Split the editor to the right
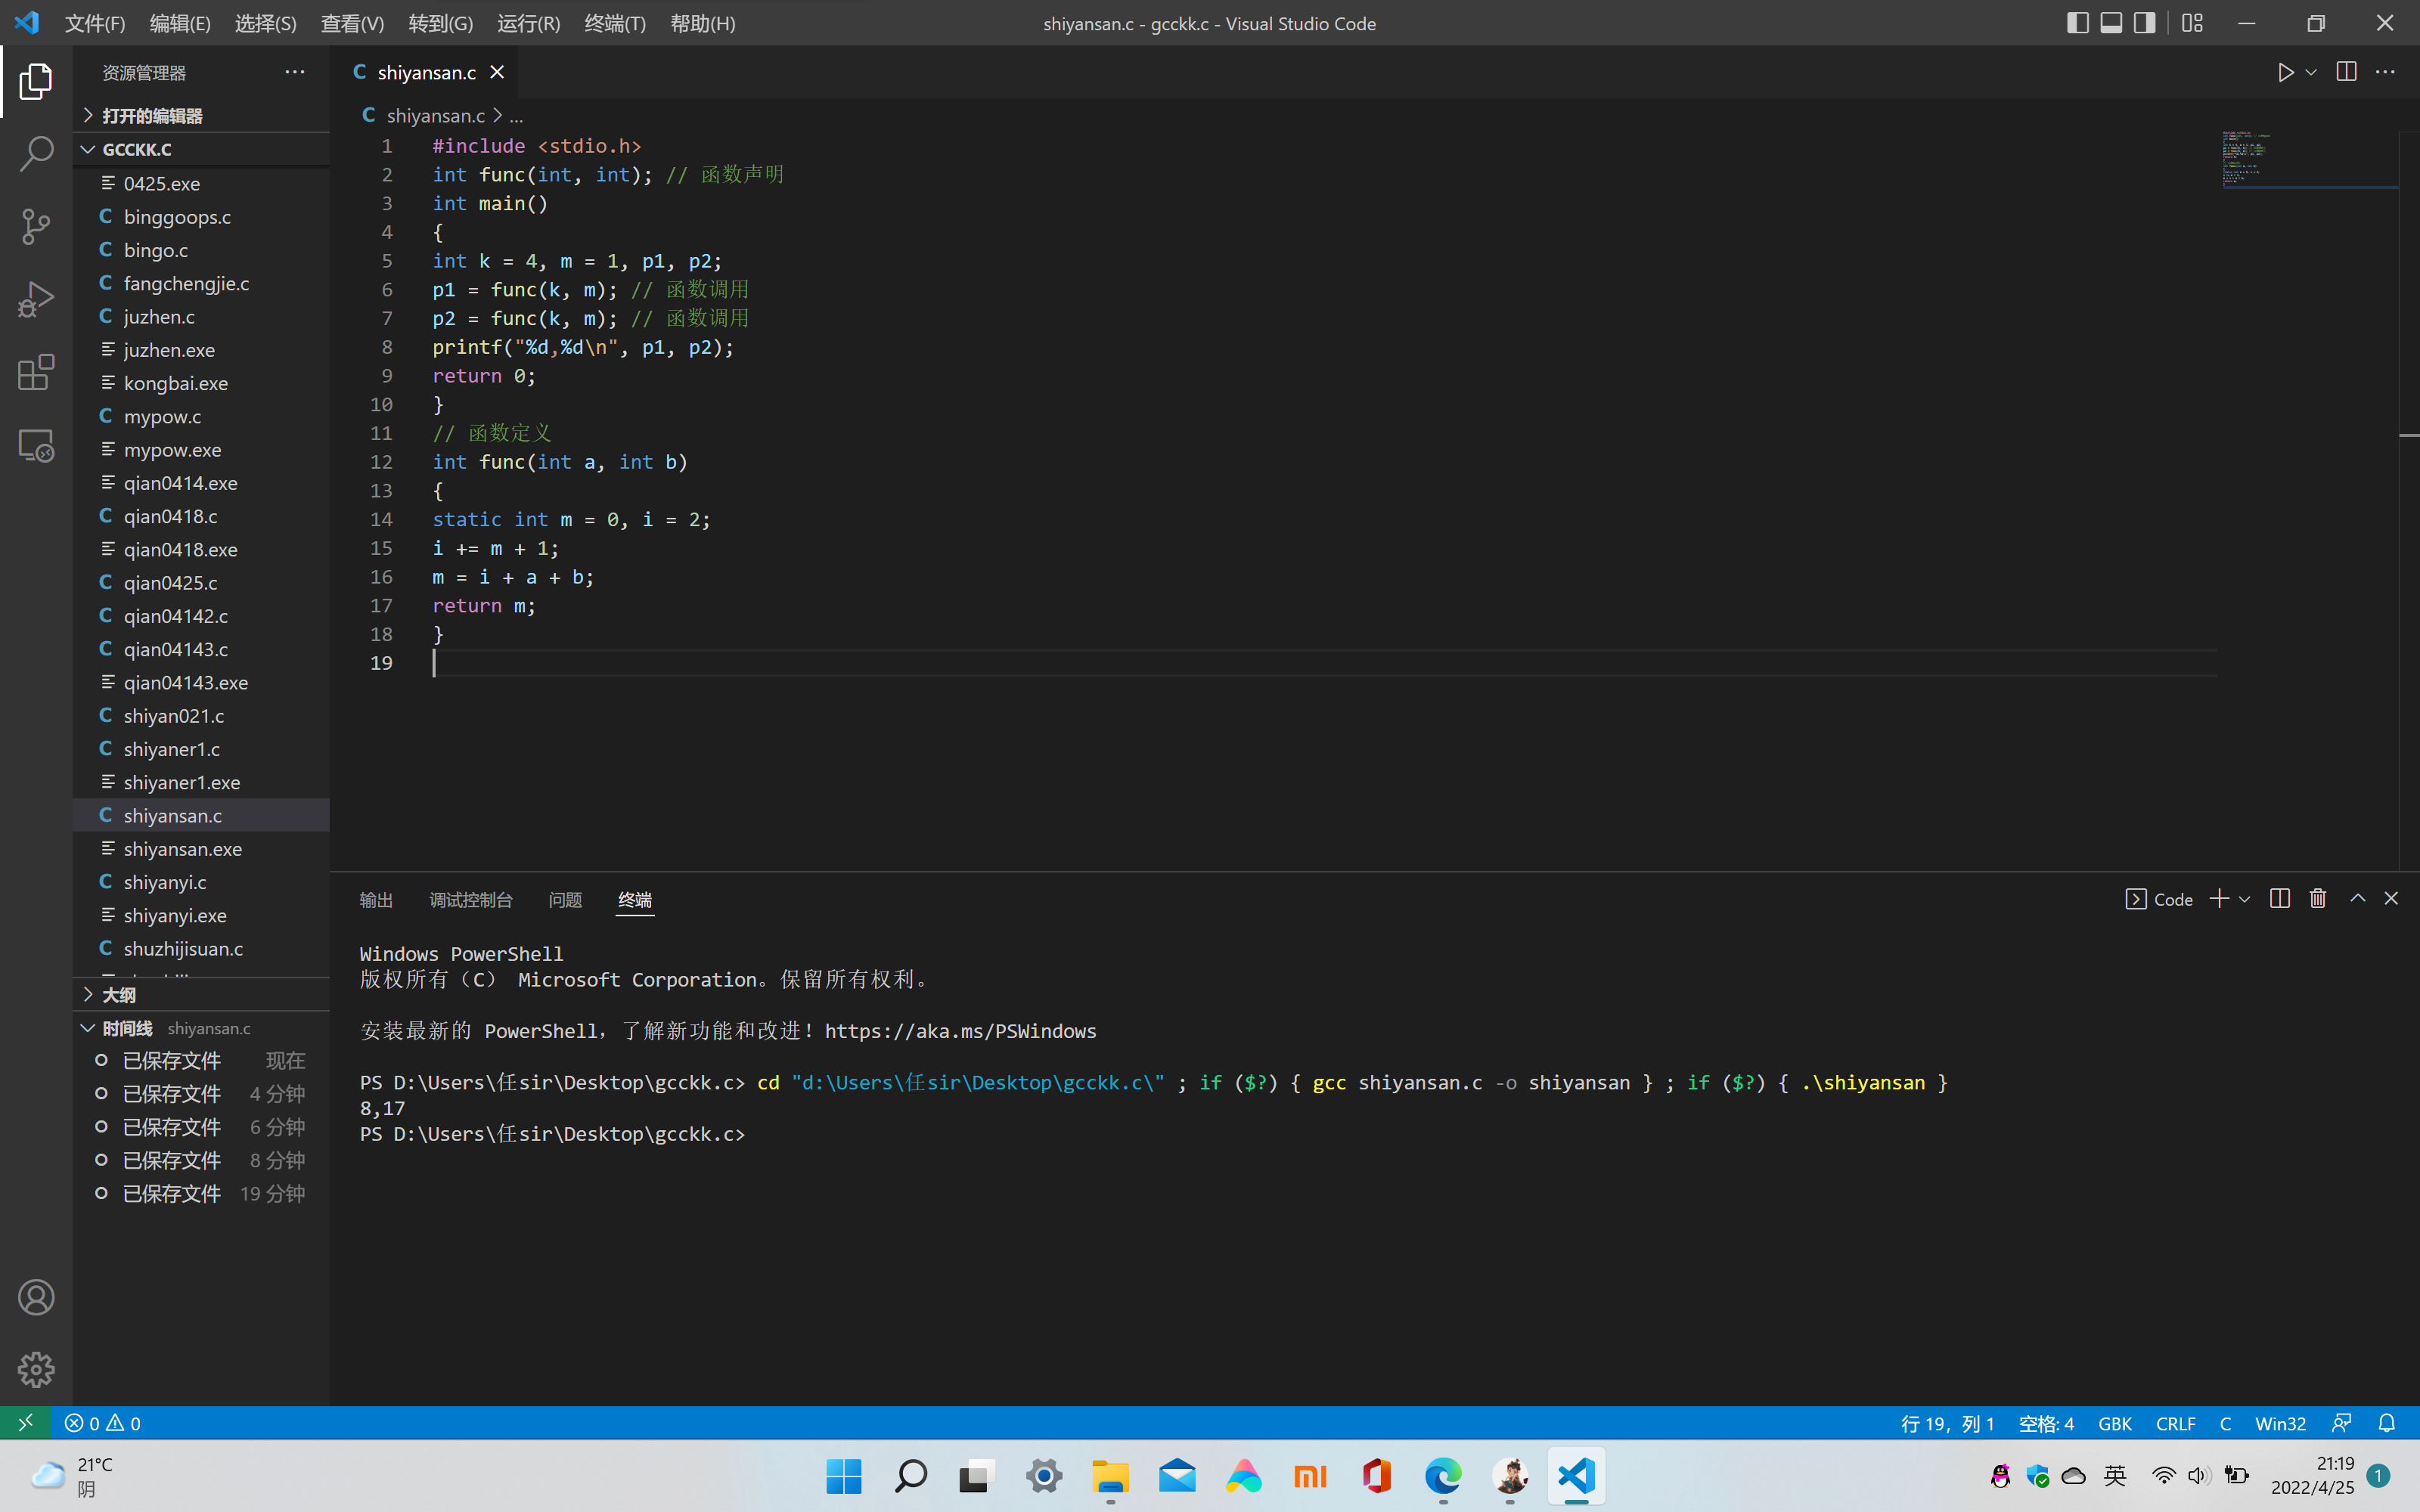Viewport: 2420px width, 1512px height. click(x=2346, y=72)
